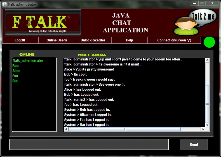Click the chat scroll up arrow
This screenshot has width=221, height=157.
(x=207, y=60)
